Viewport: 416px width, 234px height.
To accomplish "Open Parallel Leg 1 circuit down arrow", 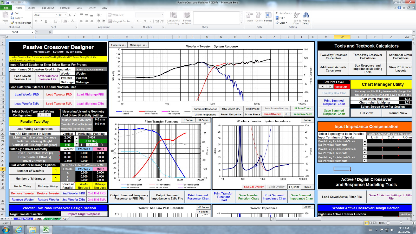I will tap(365, 145).
